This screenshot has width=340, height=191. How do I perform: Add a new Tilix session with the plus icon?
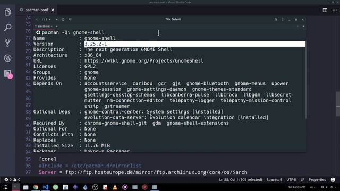tap(57, 19)
